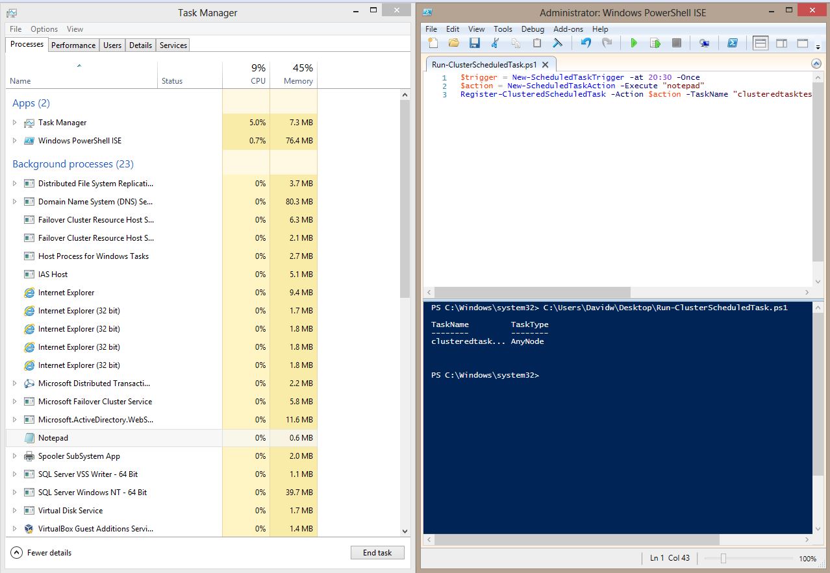This screenshot has height=573, width=830.
Task: Show script pane maximized layout icon
Action: pyautogui.click(x=802, y=43)
